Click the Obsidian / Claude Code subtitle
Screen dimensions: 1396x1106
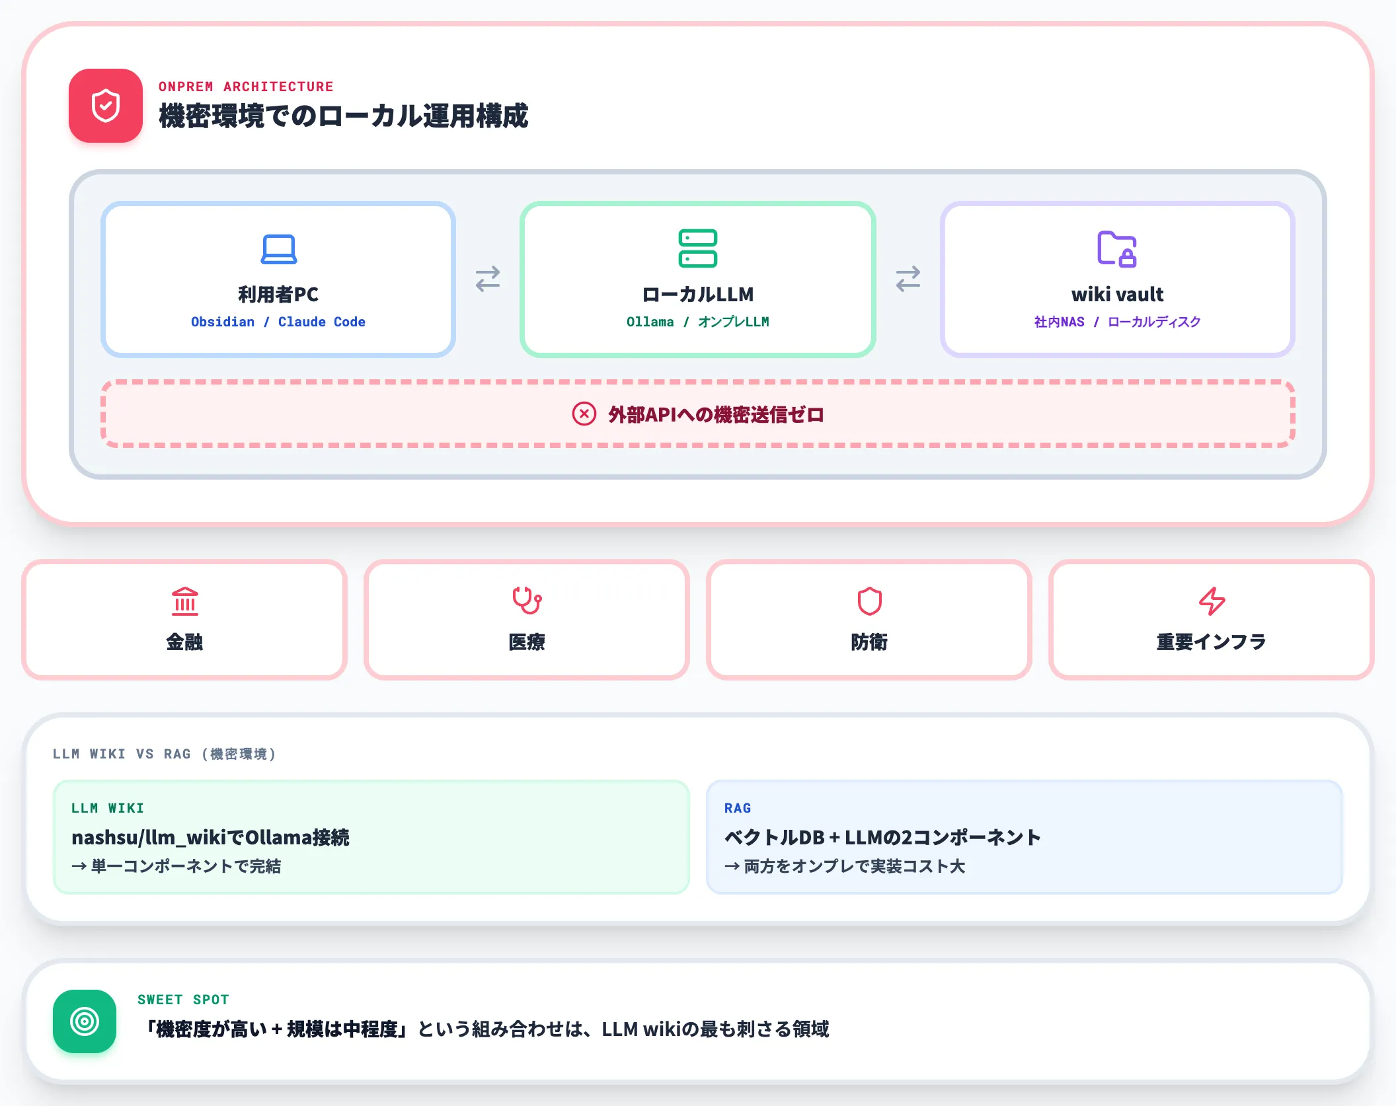pos(278,322)
